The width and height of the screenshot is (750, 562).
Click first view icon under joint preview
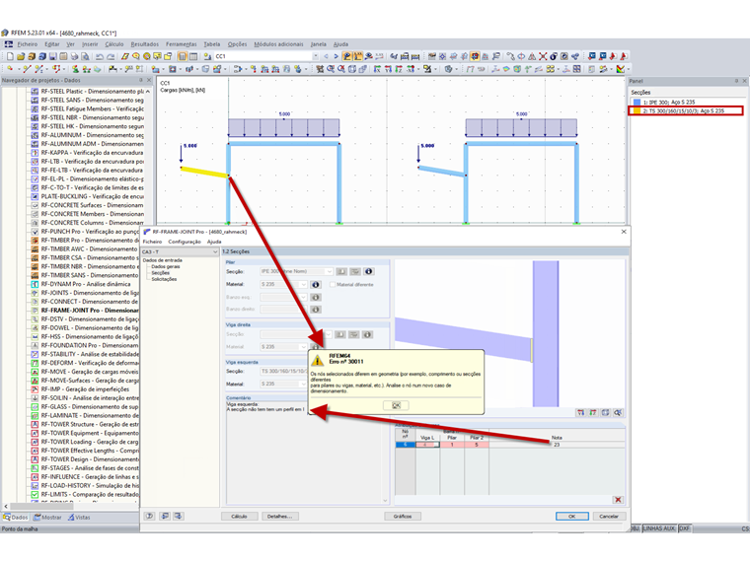(x=580, y=412)
